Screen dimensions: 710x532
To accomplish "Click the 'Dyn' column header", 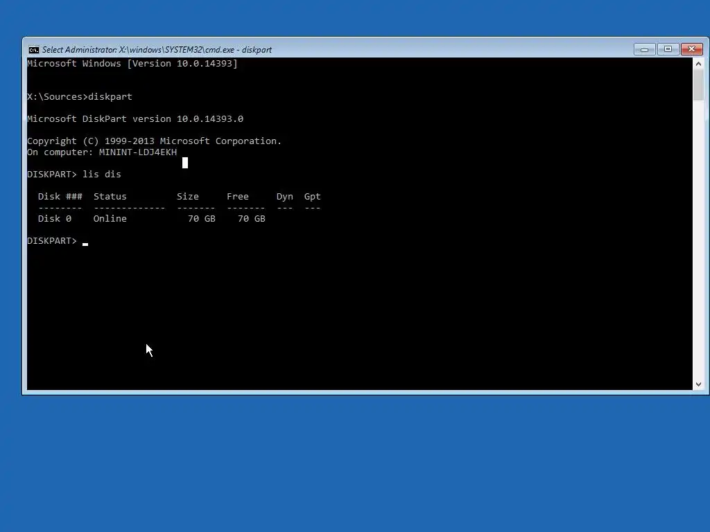I will (x=285, y=196).
